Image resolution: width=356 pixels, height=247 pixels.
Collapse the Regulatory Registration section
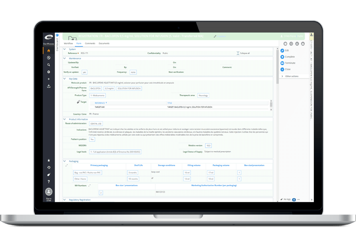[64, 199]
